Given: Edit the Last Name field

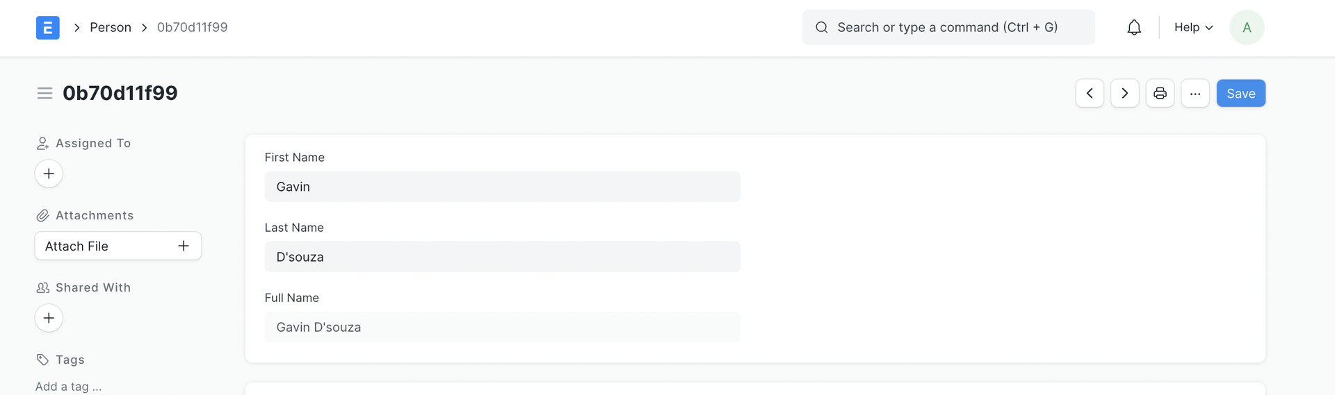Looking at the screenshot, I should point(502,257).
